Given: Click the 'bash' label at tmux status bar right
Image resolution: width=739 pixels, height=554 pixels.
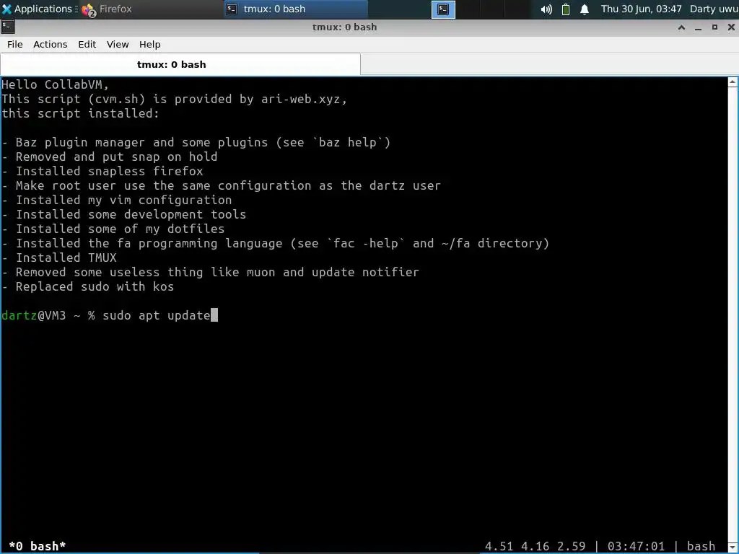Looking at the screenshot, I should tap(701, 546).
